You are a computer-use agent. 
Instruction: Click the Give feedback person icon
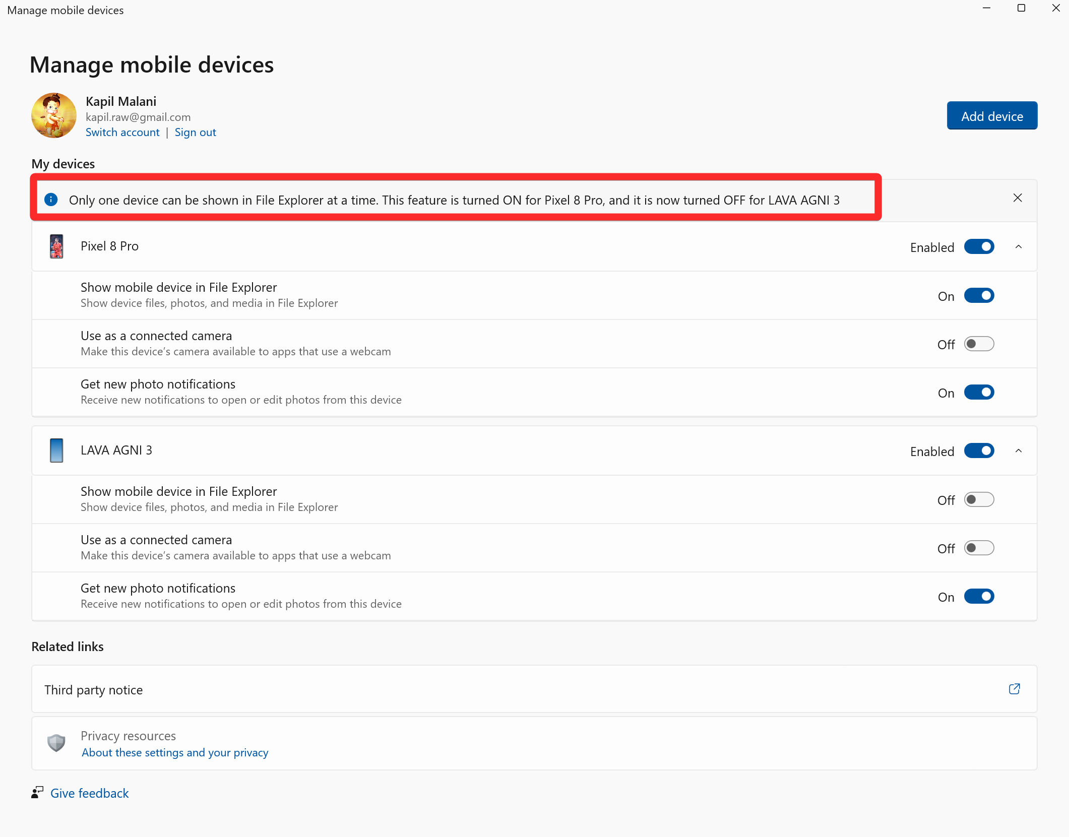click(x=37, y=793)
